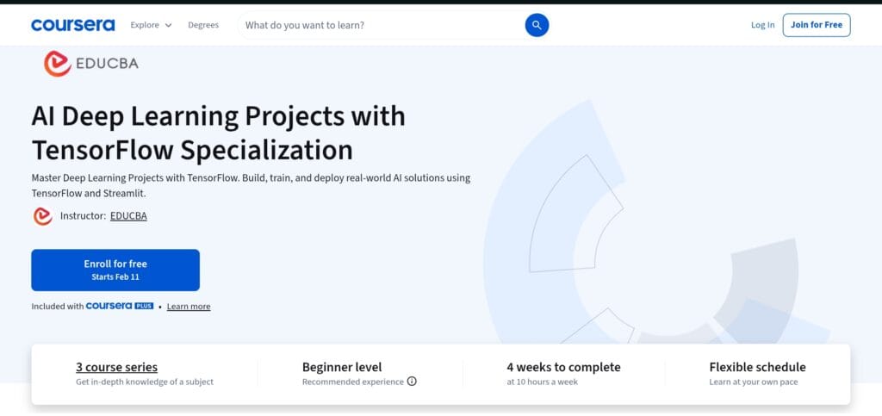Open the Log In link
Viewport: 882px width, 416px height.
tap(762, 25)
